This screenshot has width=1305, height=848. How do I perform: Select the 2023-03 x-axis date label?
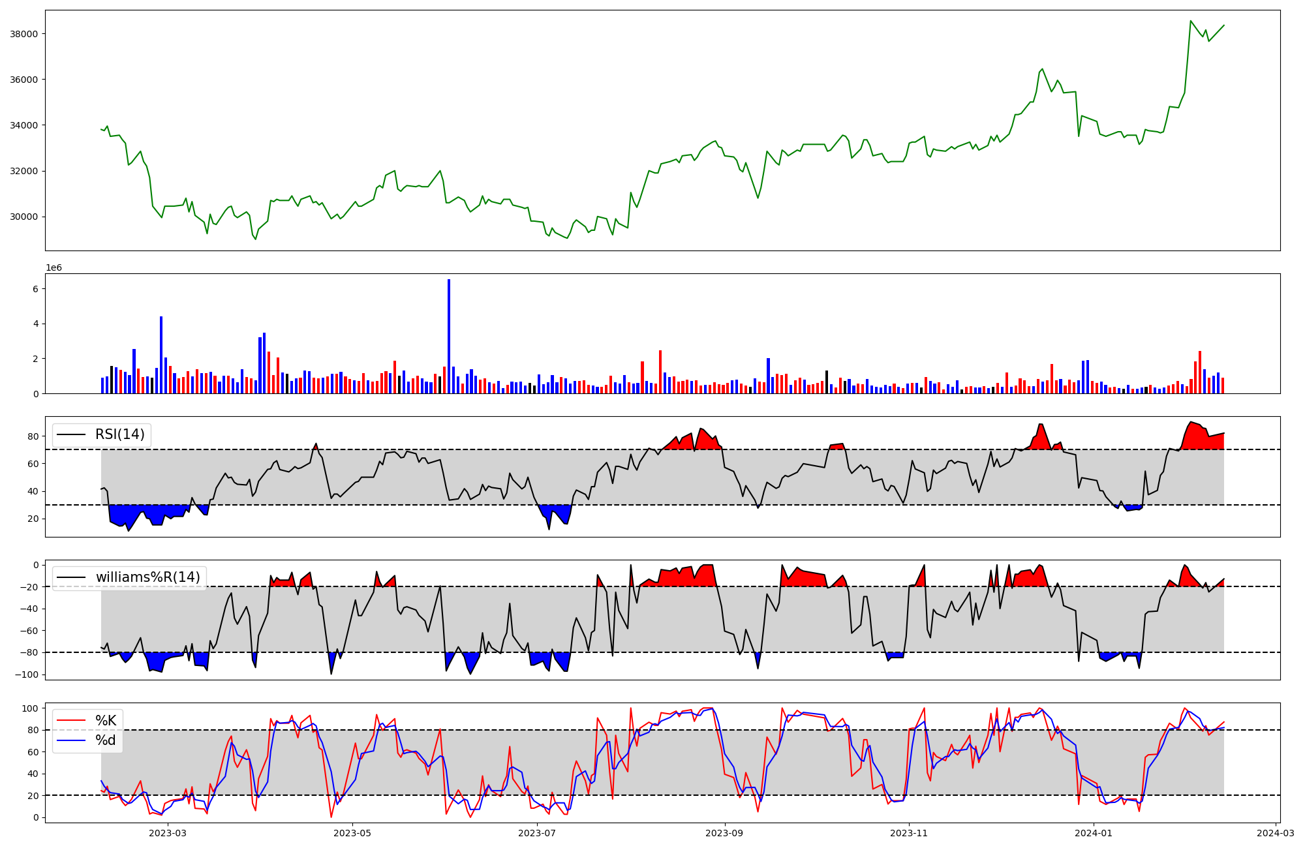[168, 833]
